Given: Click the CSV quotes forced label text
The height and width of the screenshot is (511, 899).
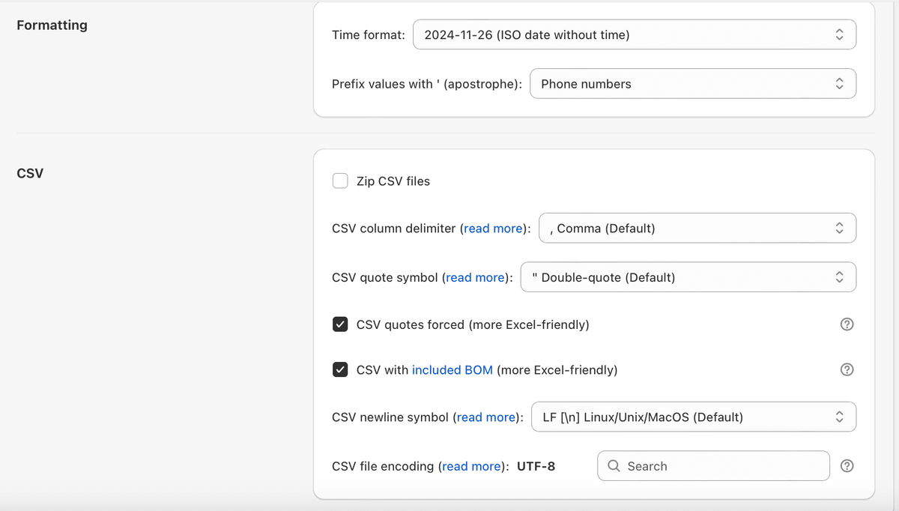Looking at the screenshot, I should (x=473, y=325).
